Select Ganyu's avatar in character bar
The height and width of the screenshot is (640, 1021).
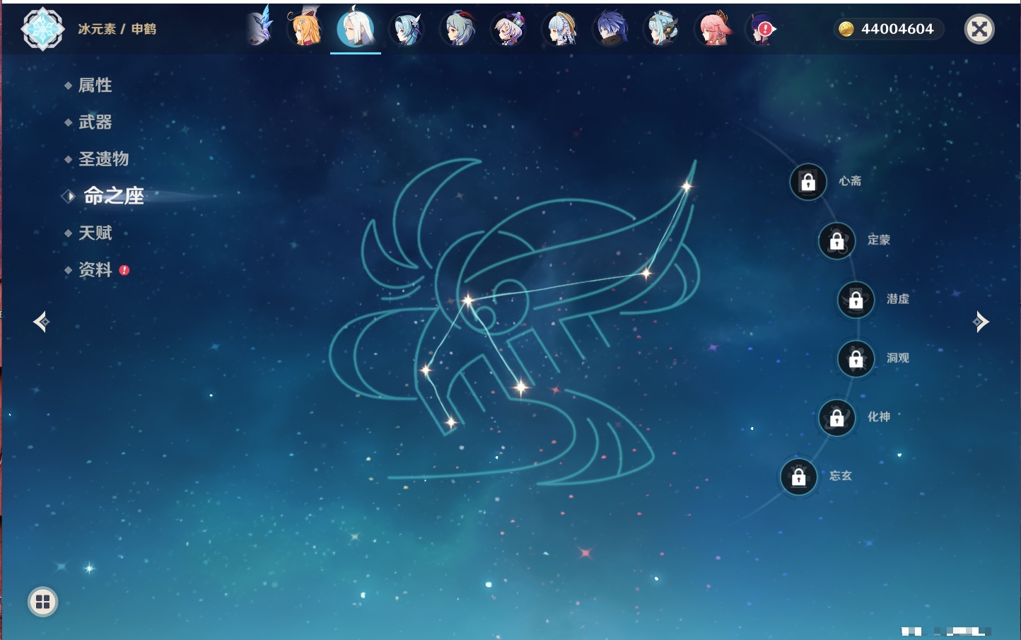(458, 29)
